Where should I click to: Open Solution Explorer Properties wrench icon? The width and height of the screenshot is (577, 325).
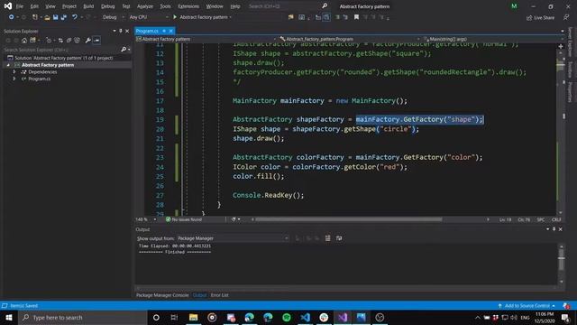[88, 40]
